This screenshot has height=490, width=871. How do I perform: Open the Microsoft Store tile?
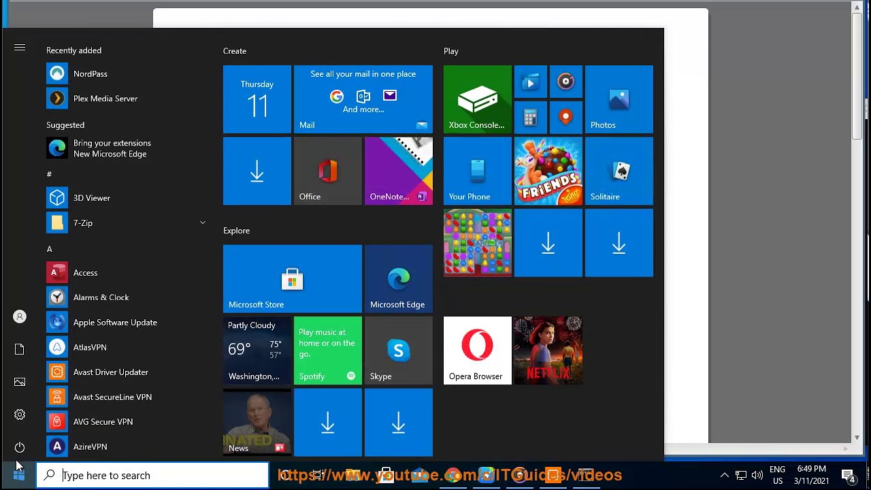tap(293, 279)
